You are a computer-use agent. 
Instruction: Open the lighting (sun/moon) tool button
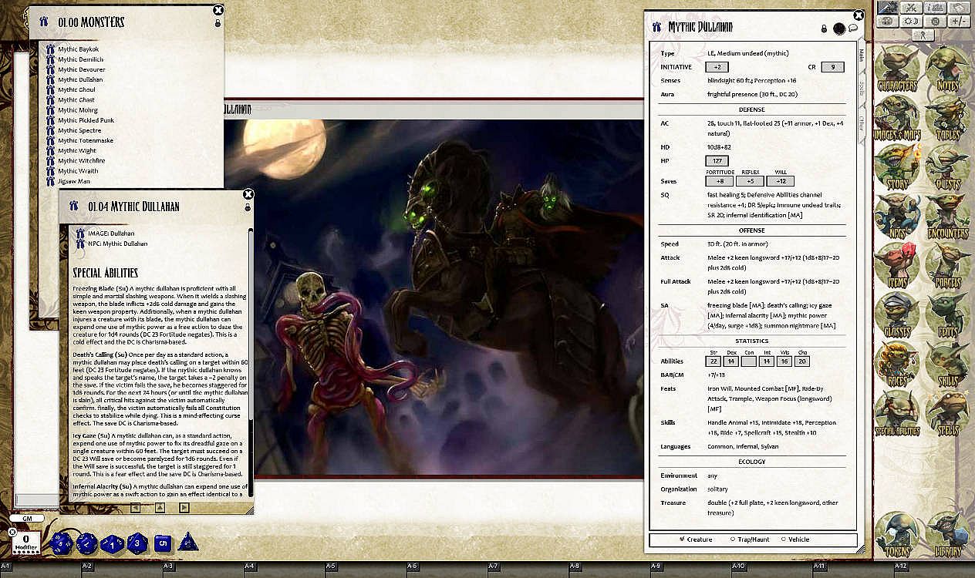pyautogui.click(x=910, y=21)
